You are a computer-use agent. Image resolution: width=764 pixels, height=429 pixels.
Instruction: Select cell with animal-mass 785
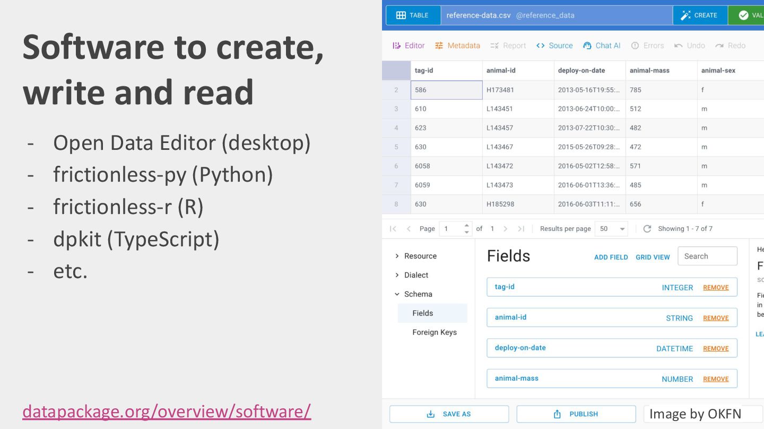point(662,90)
